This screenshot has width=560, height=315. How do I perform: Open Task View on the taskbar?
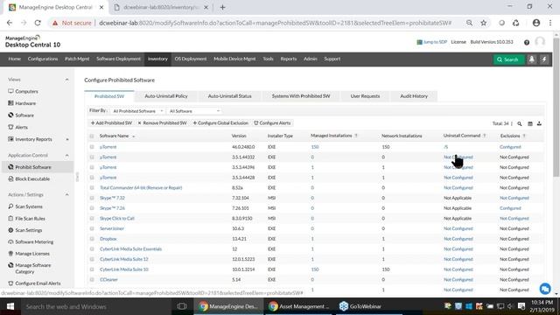[x=182, y=306]
